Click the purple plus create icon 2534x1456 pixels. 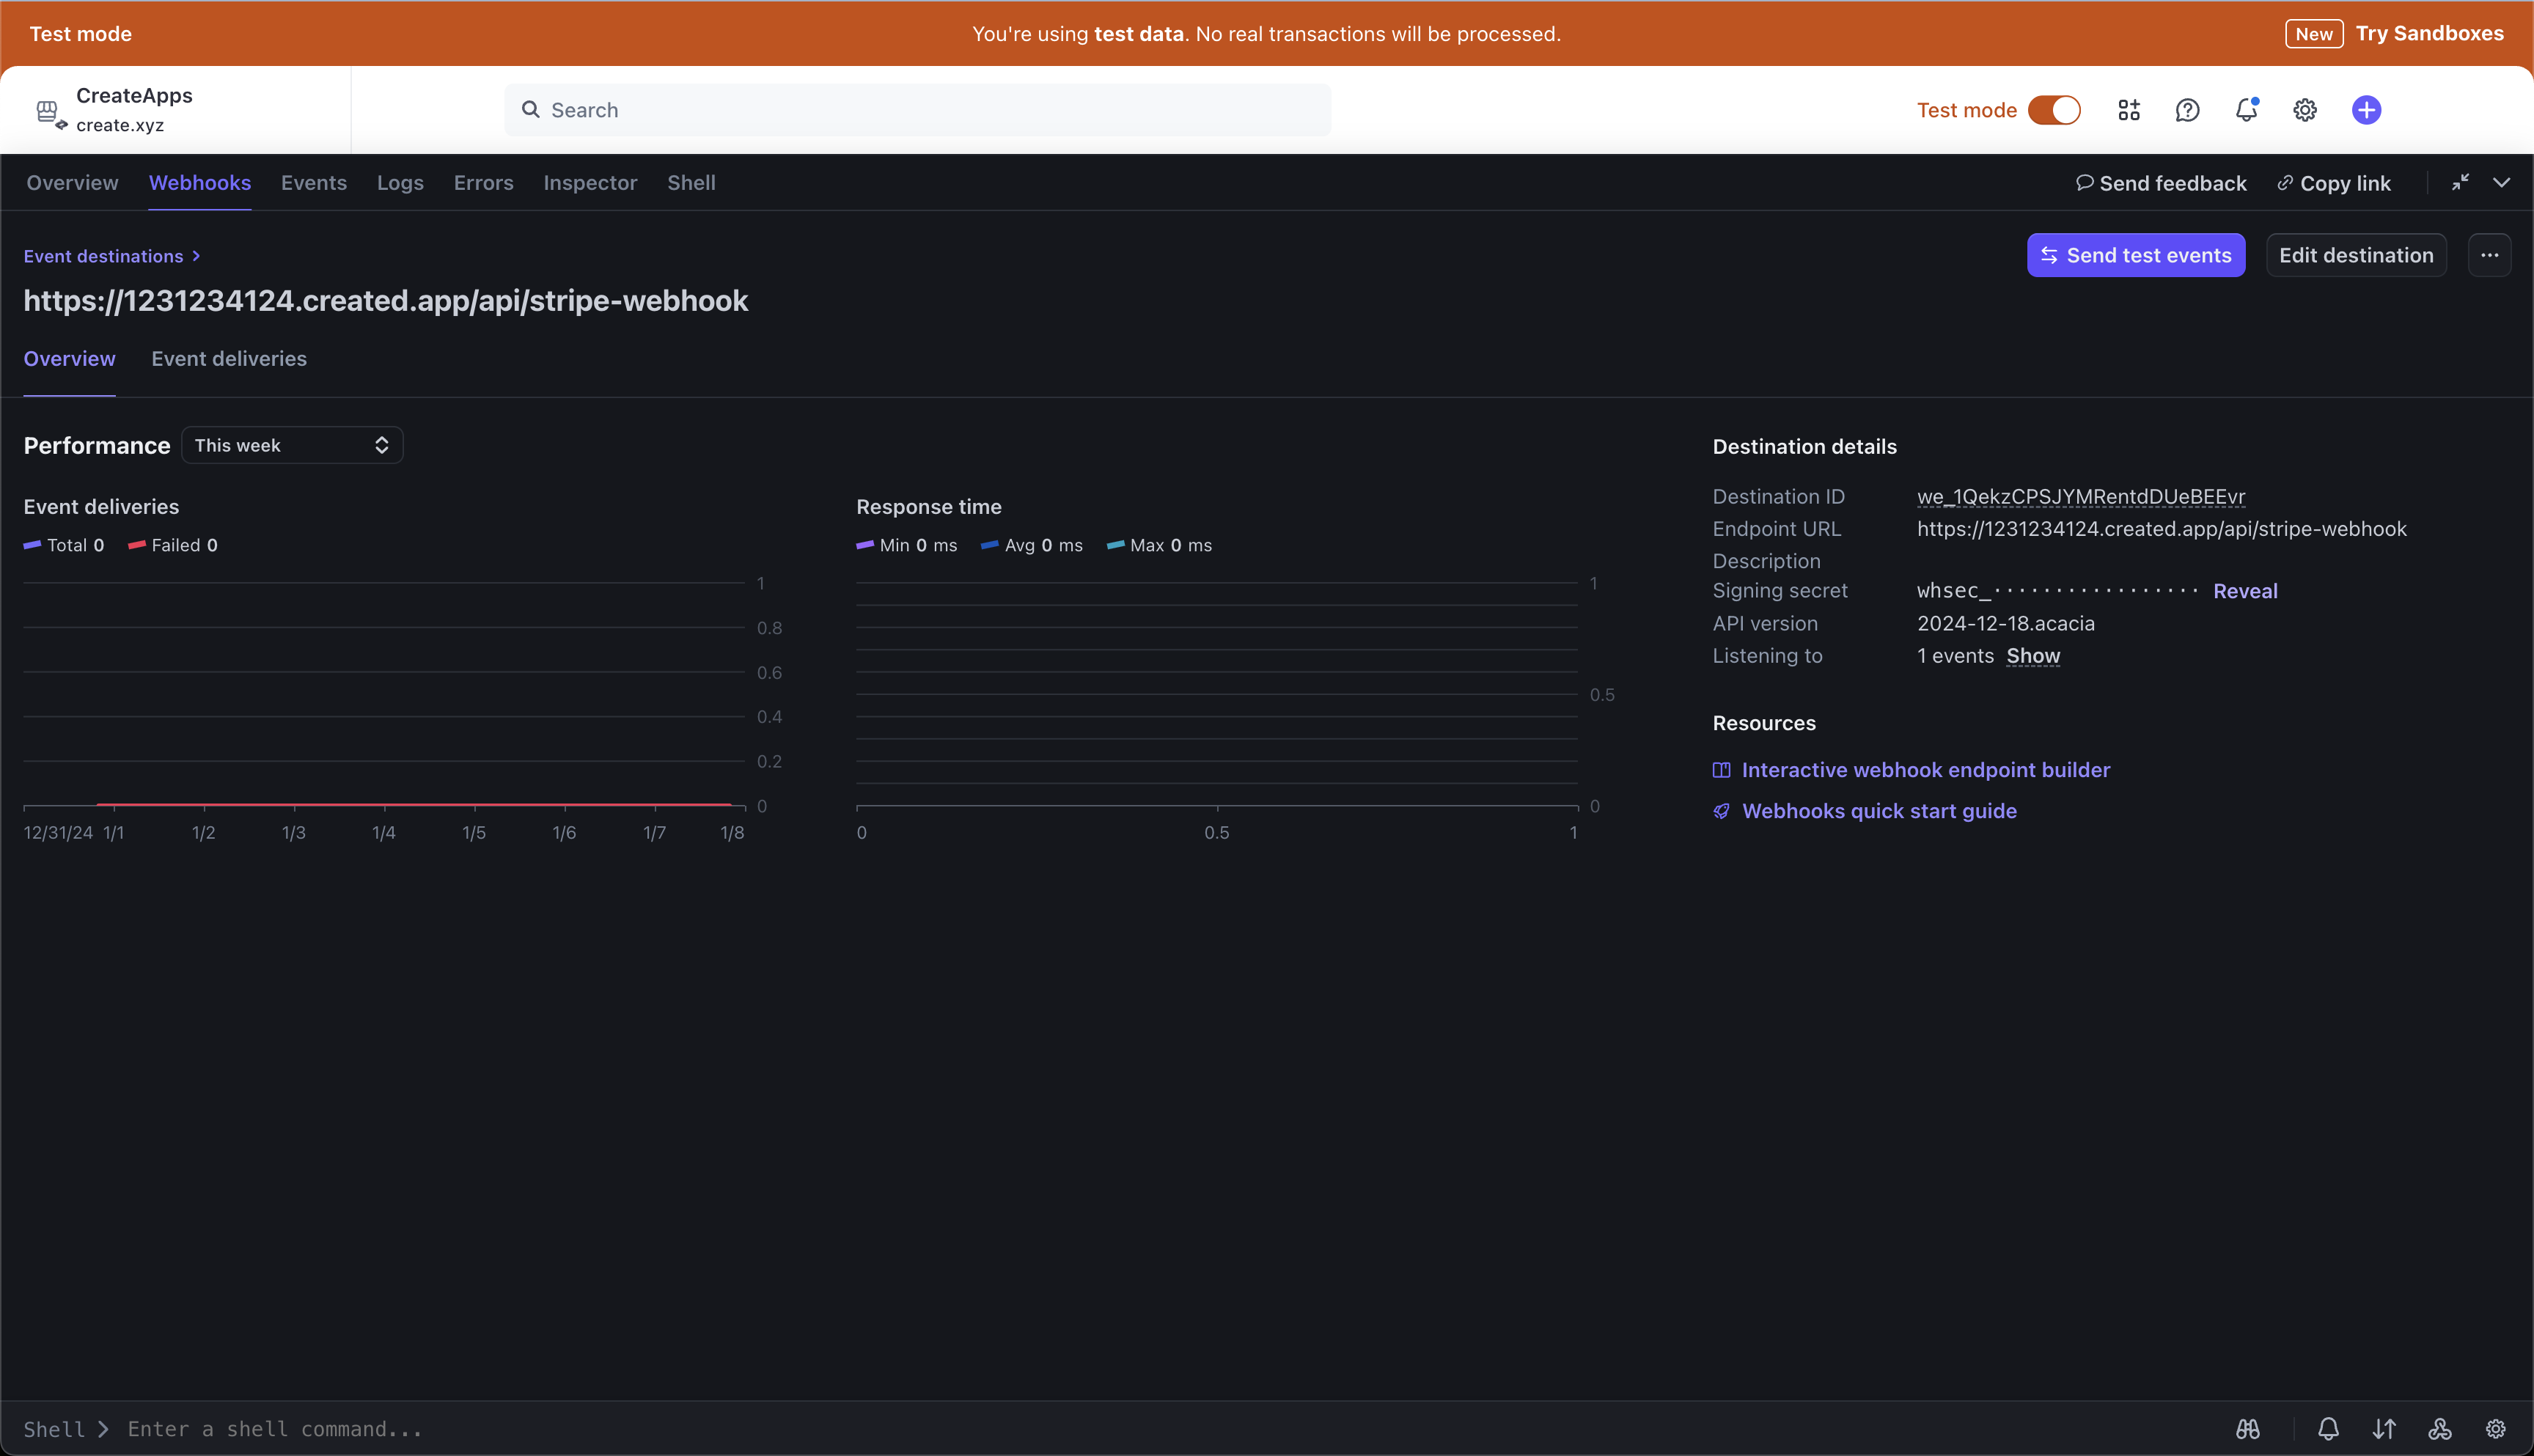[x=2366, y=110]
